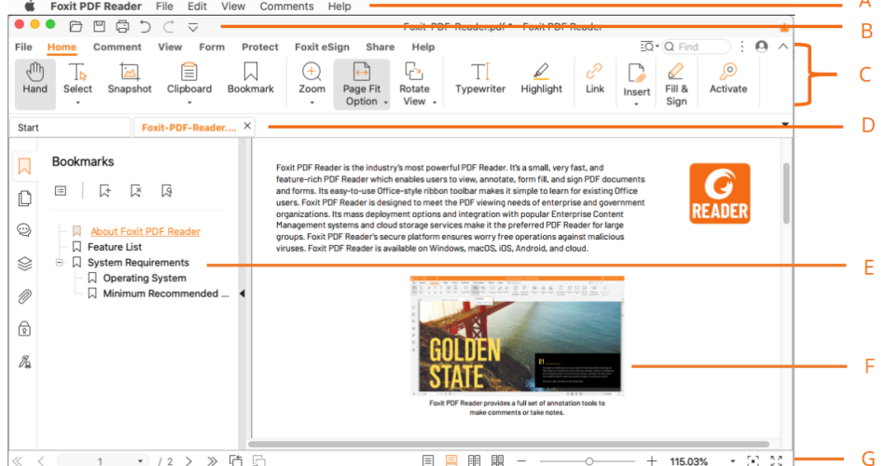This screenshot has width=886, height=466.
Task: Go to the next page
Action: [188, 461]
